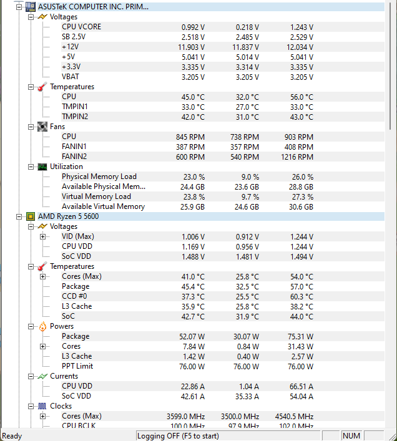
Task: Select the SoC VDD current row
Action: pyautogui.click(x=222, y=396)
